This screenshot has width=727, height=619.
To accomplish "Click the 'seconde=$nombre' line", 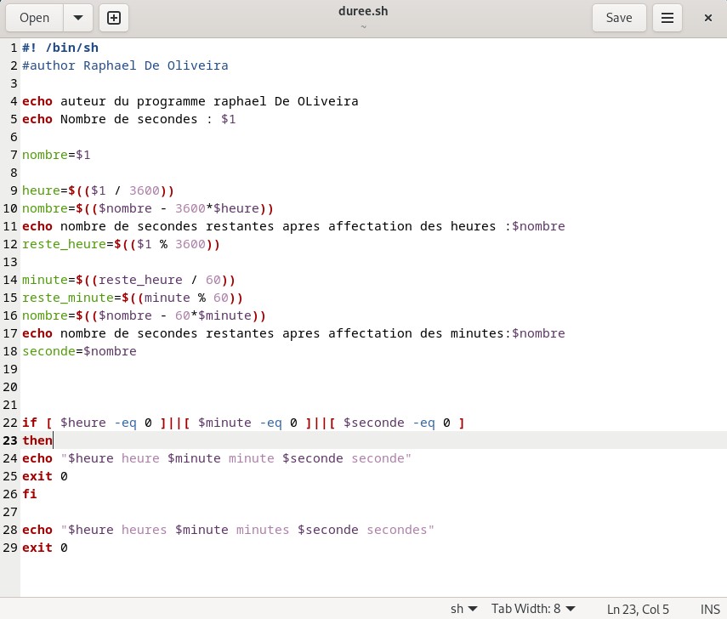I will (79, 351).
